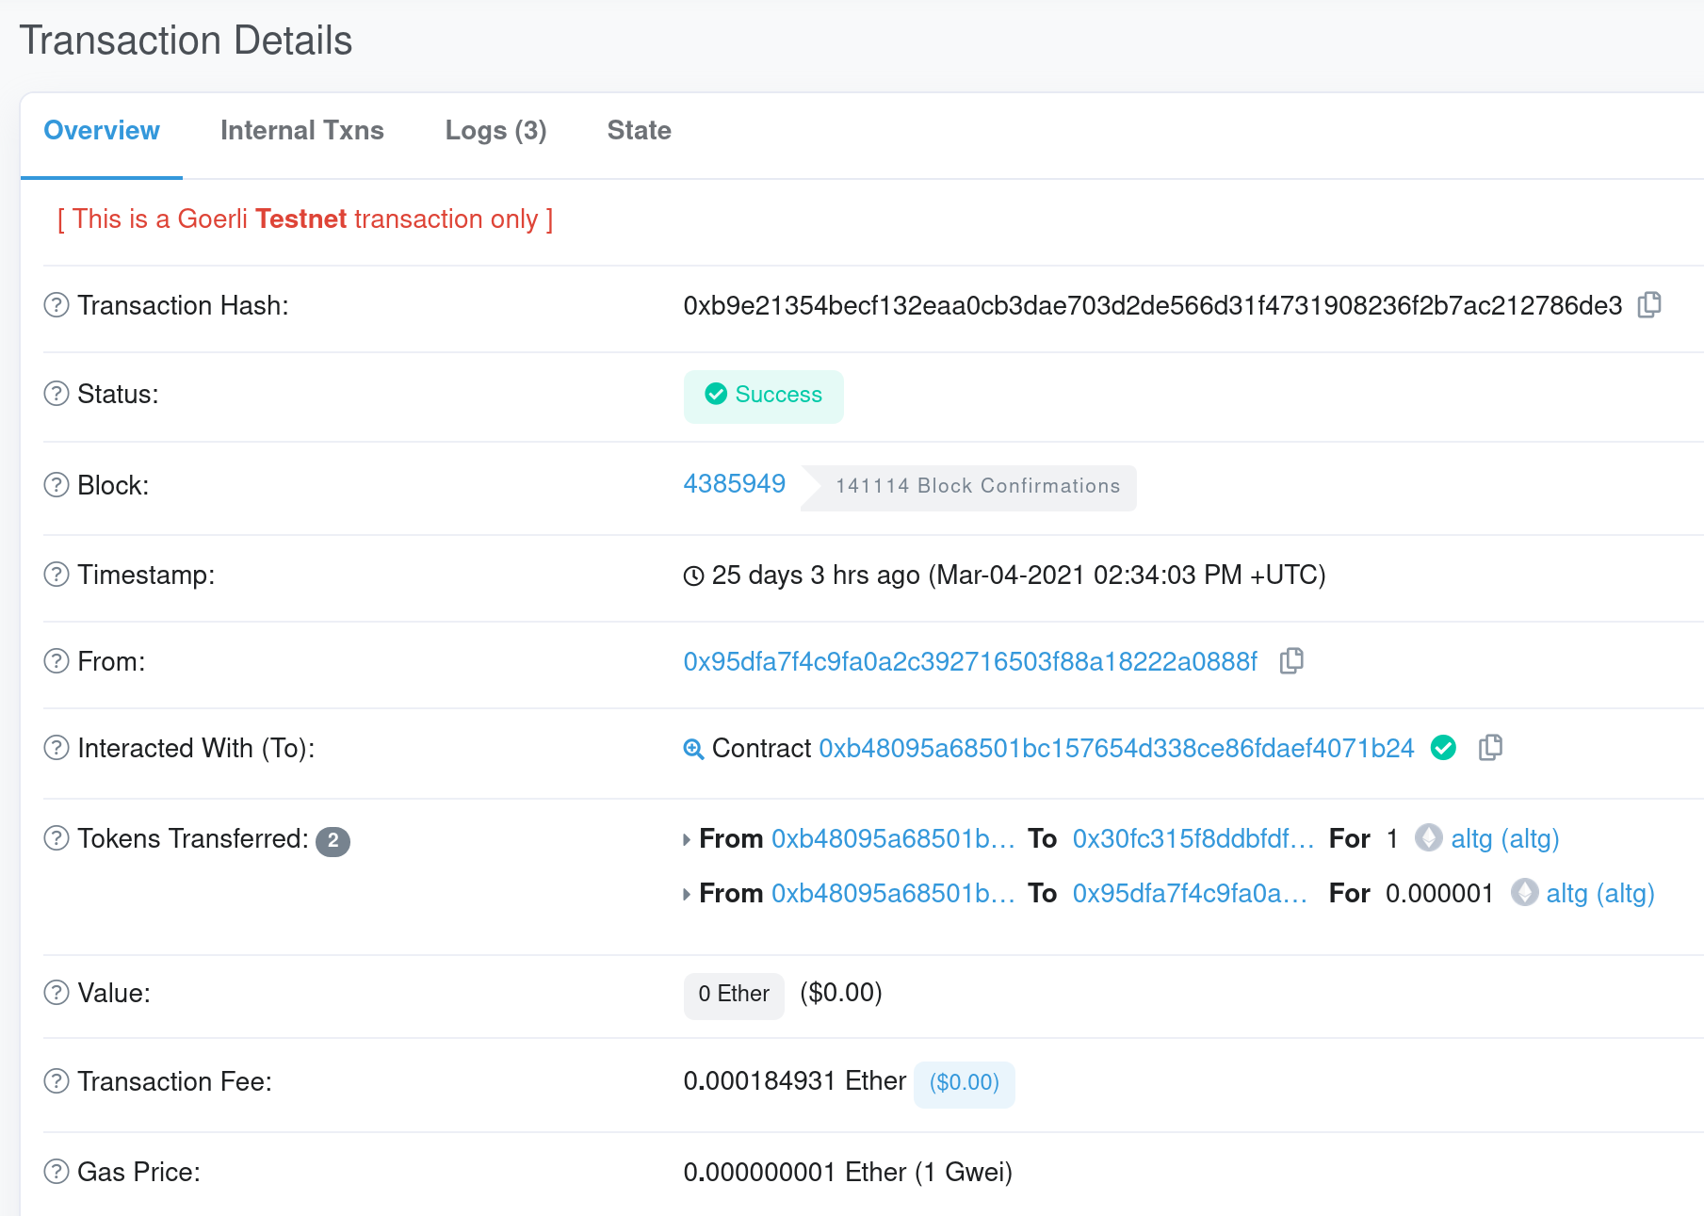Click the ($0.00) transaction fee badge

964,1083
